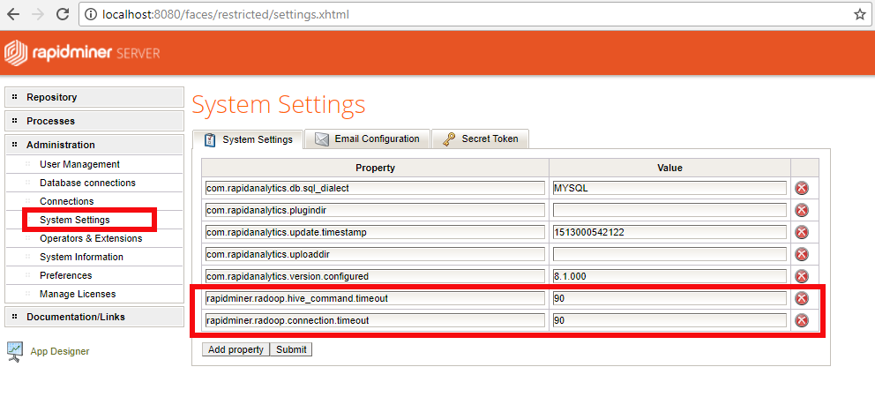Open the Email Configuration tab

point(367,139)
